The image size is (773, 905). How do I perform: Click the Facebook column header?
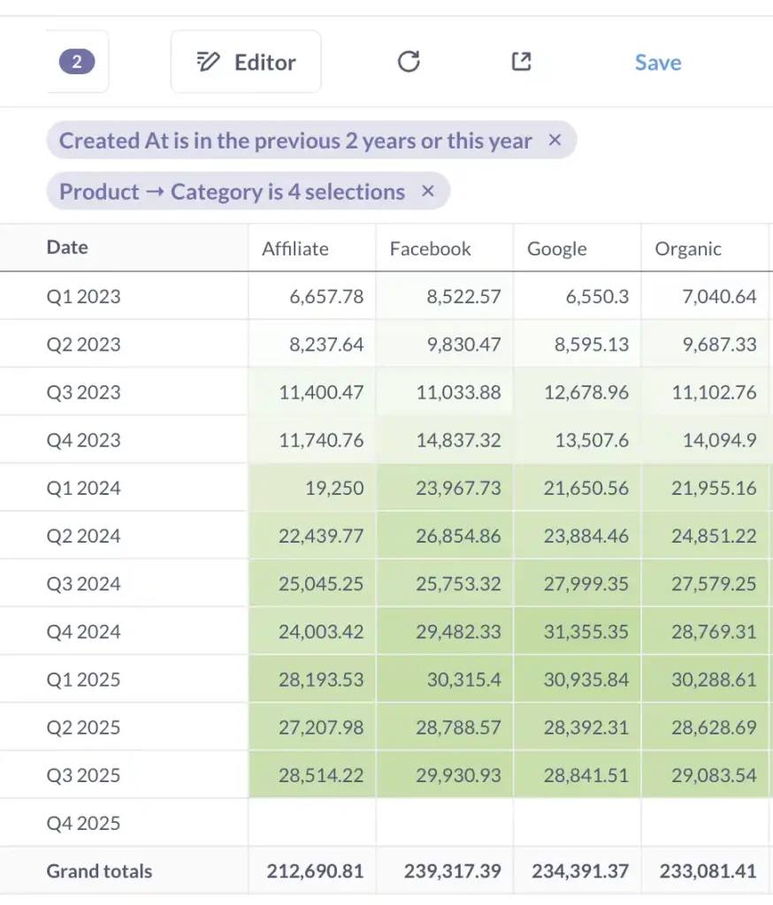pyautogui.click(x=431, y=249)
